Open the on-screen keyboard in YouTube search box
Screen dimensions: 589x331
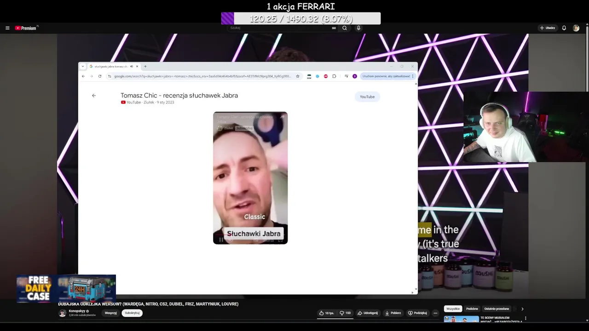[334, 28]
